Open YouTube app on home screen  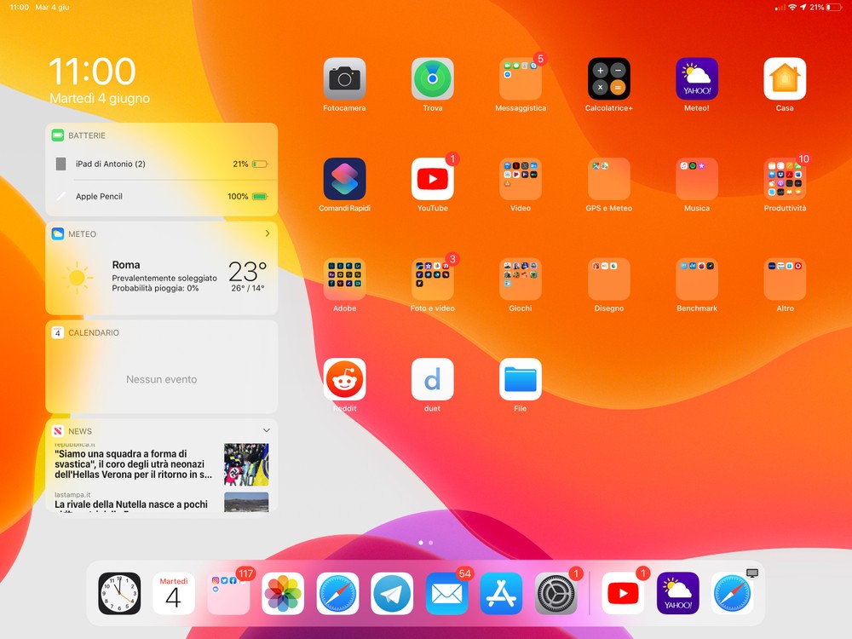(x=433, y=179)
